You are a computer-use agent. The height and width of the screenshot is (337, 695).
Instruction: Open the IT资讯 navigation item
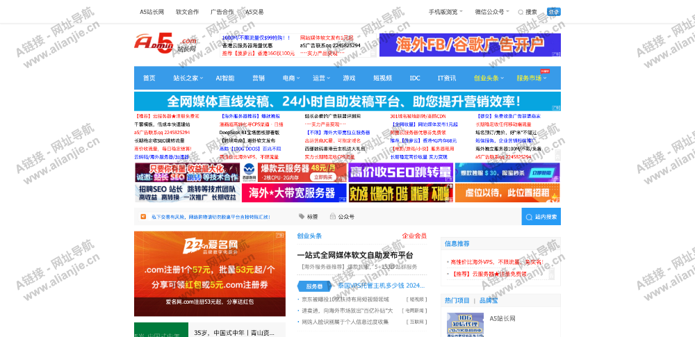pos(447,78)
